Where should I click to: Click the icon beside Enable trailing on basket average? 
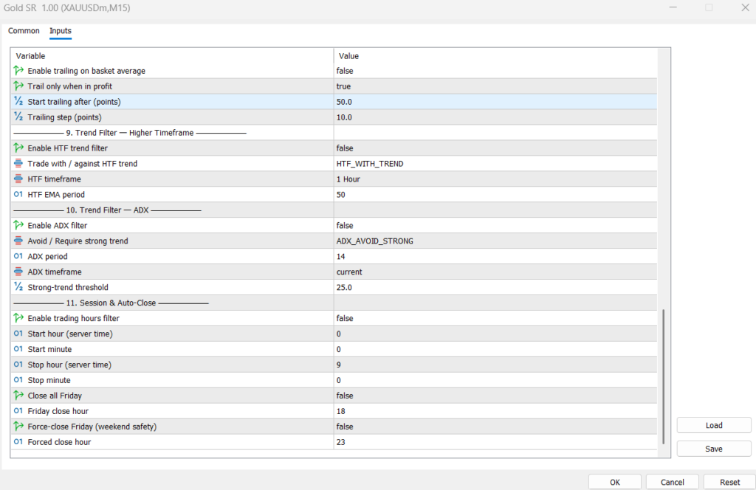18,70
